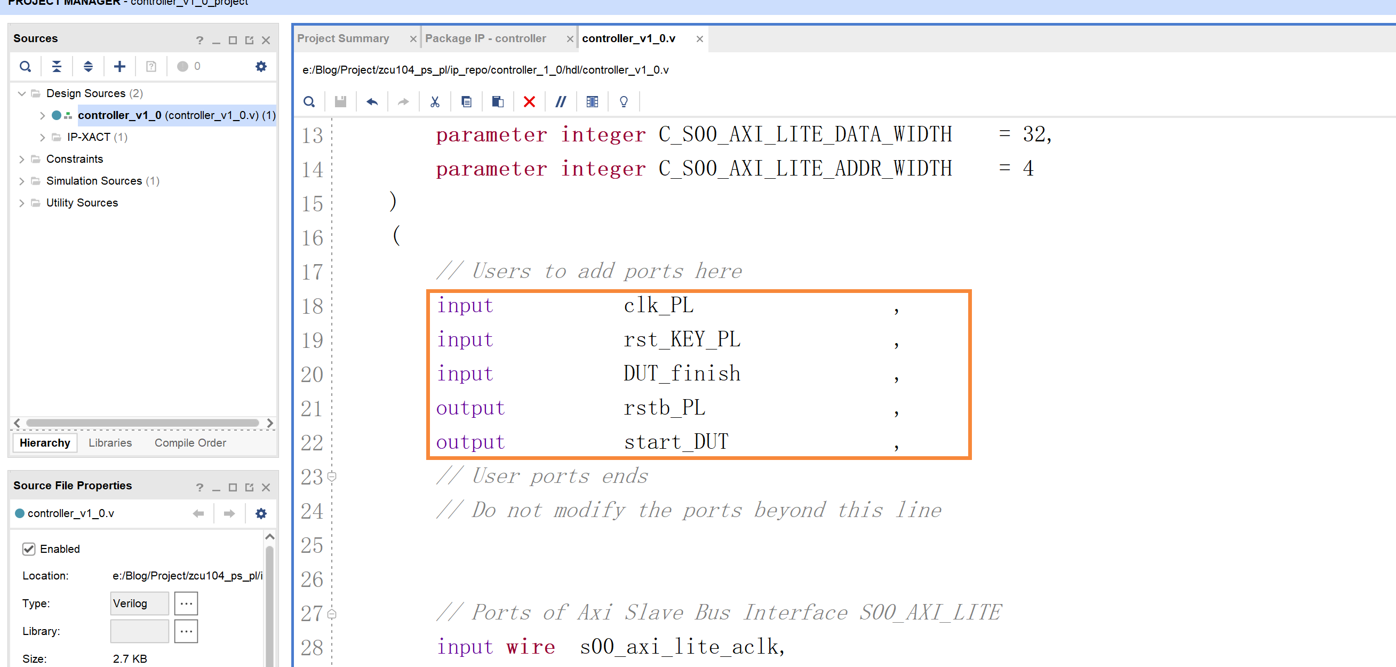
Task: Search in the Sources panel
Action: (25, 66)
